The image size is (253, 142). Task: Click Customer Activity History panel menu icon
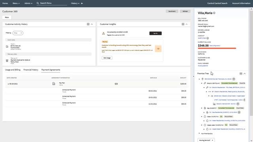(88, 24)
